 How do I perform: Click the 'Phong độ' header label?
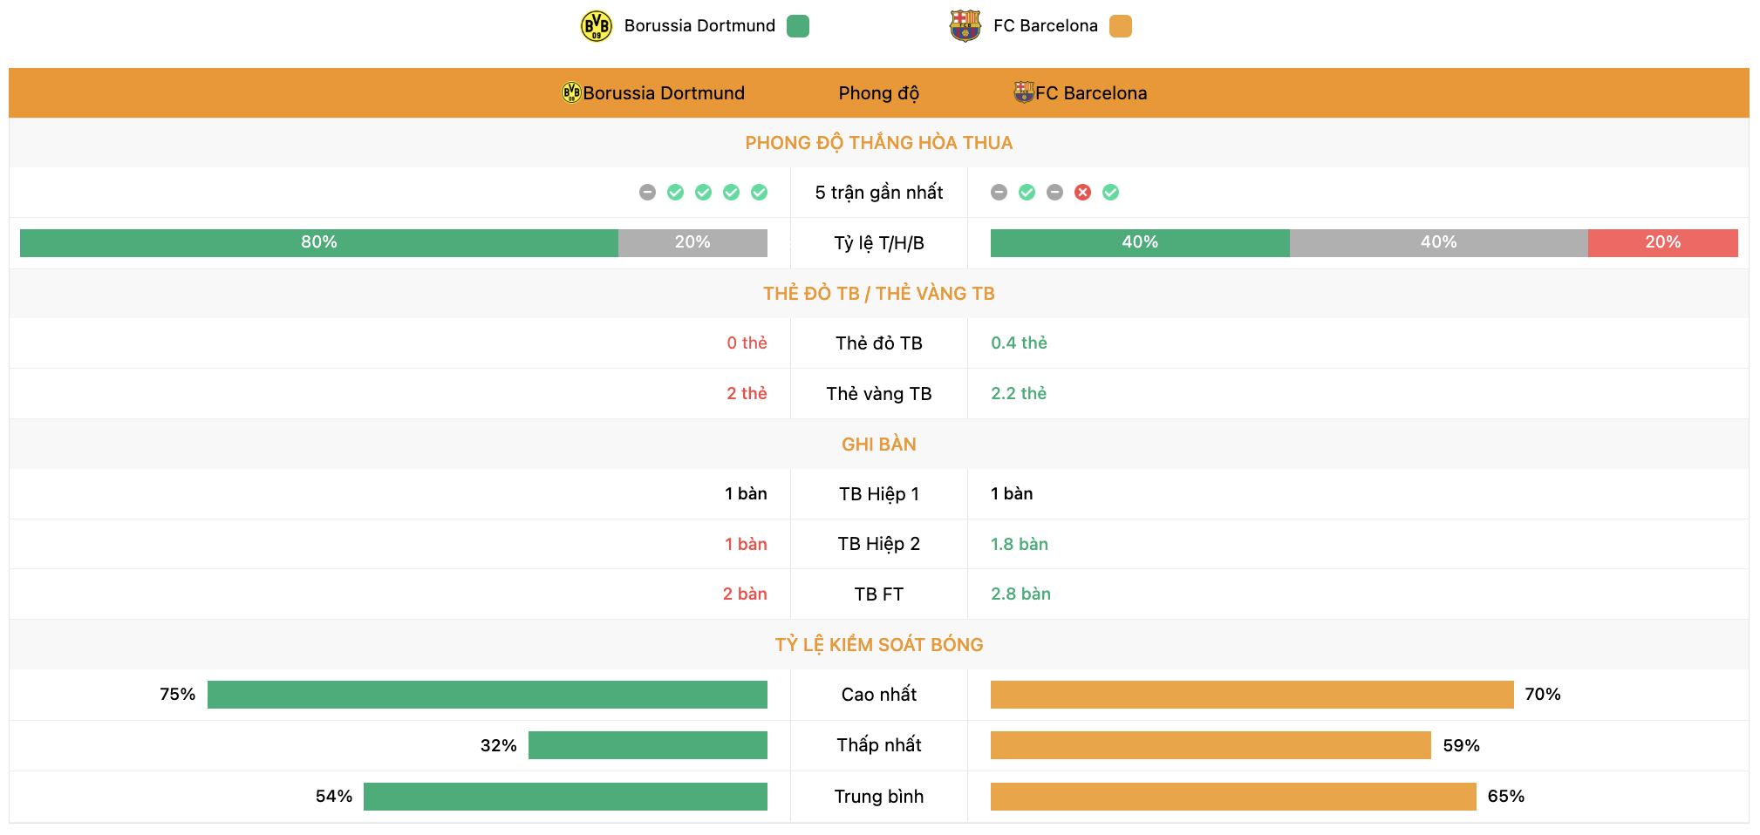879,93
